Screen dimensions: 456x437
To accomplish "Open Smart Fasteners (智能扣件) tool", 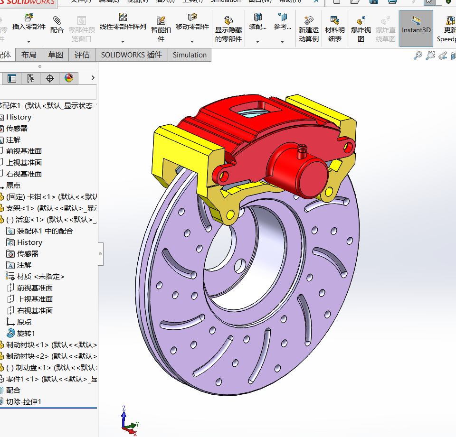I will click(161, 29).
